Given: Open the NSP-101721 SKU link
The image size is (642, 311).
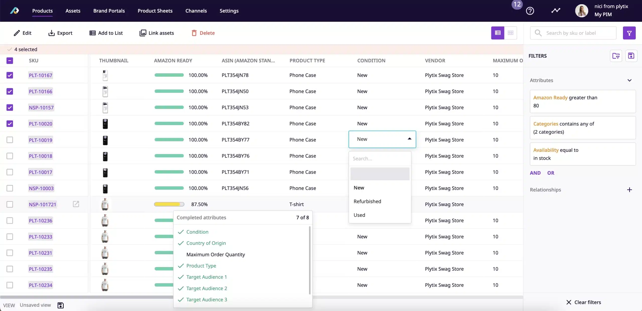Looking at the screenshot, I should click(x=42, y=204).
